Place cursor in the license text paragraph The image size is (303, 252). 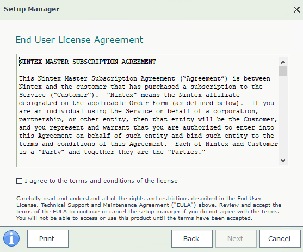tap(148, 115)
